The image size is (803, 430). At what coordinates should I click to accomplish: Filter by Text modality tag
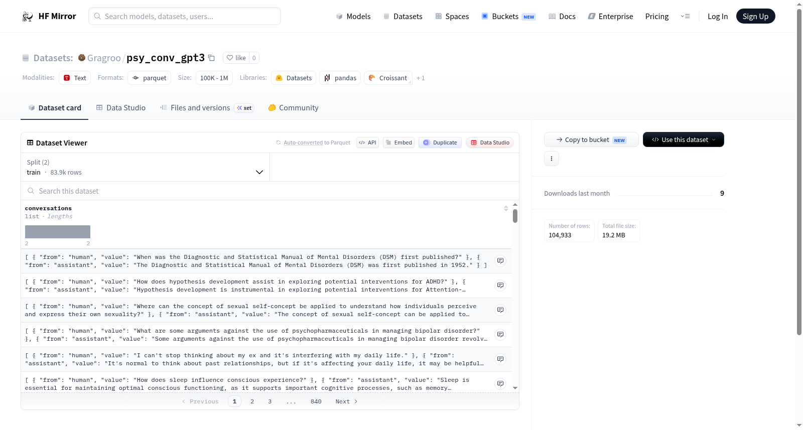[x=75, y=78]
